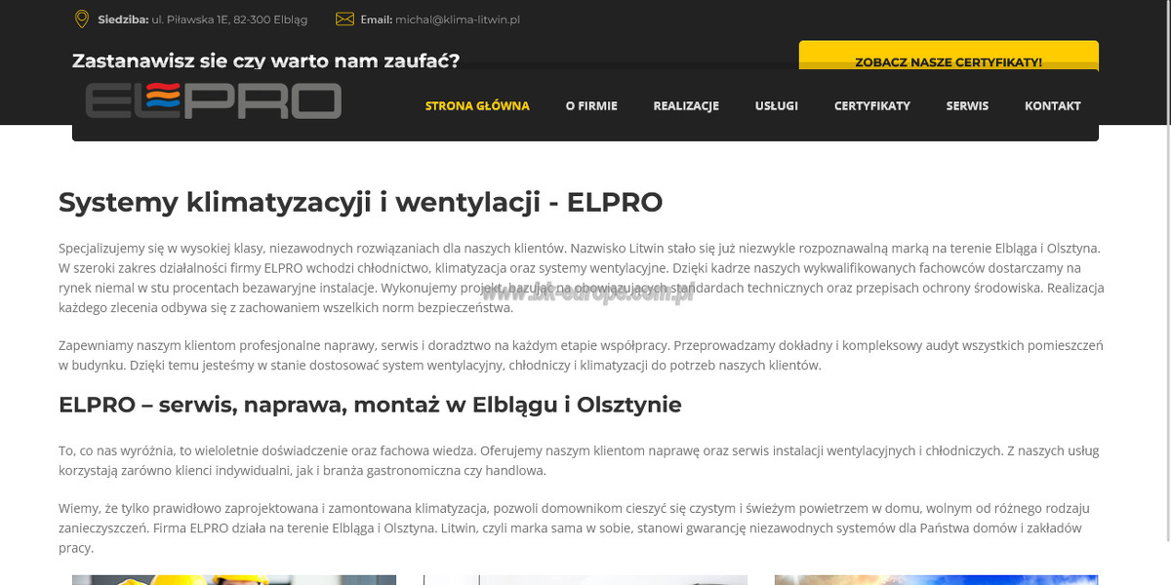Go to KONTAKT page
Screen dimensions: 1171x585
(x=1053, y=105)
